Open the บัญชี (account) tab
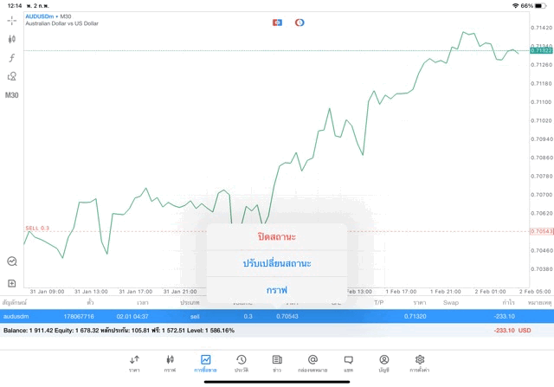This screenshot has height=387, width=554. coord(383,363)
